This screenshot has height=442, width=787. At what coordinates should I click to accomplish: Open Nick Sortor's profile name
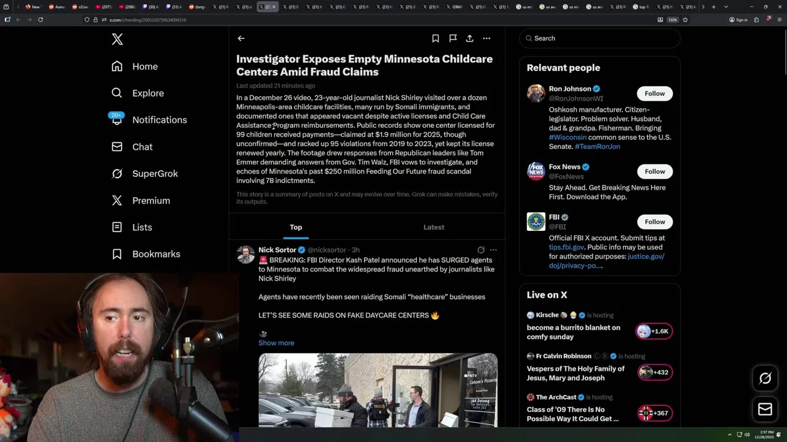277,250
